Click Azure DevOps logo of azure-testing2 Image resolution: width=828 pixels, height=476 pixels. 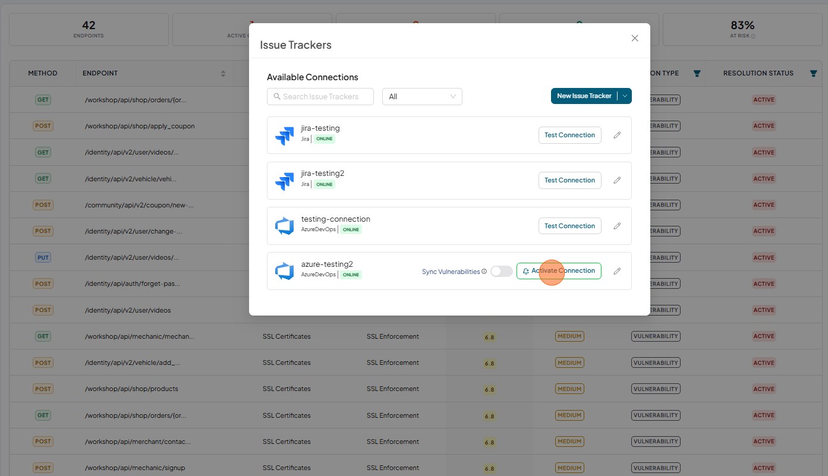[x=285, y=272]
